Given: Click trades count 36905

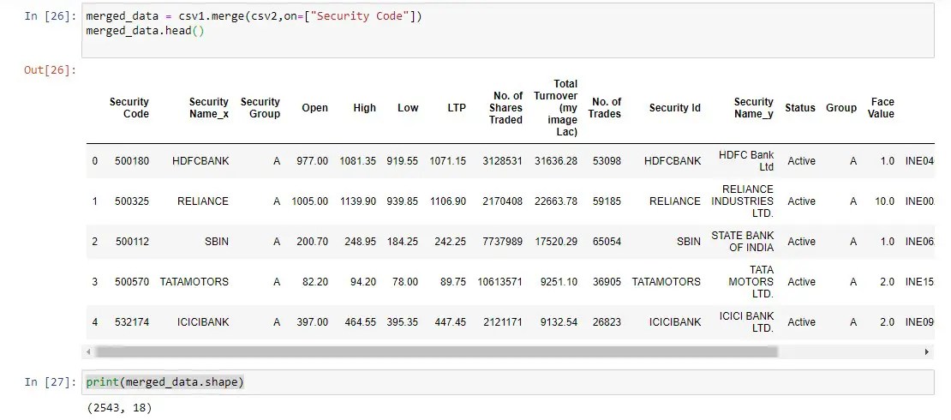Looking at the screenshot, I should tap(607, 282).
